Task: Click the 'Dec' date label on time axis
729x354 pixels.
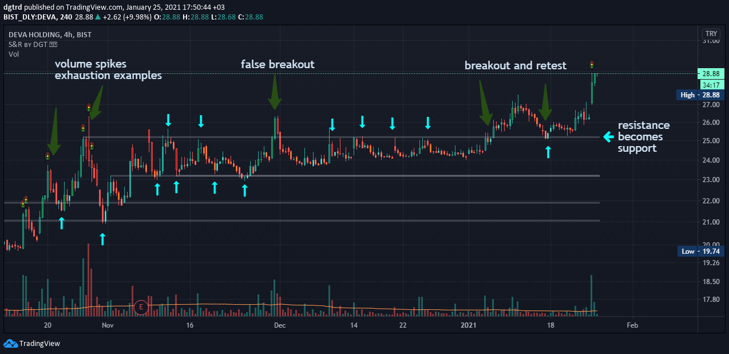Action: coord(279,325)
